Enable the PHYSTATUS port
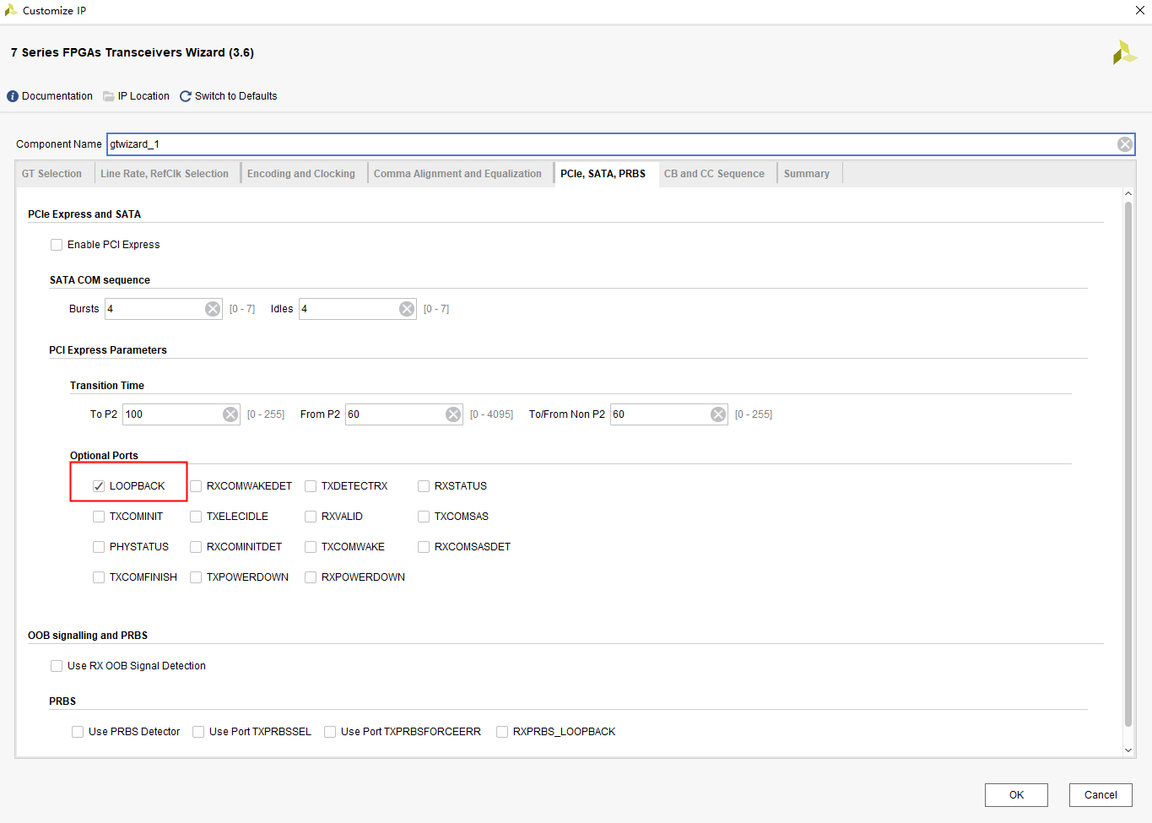This screenshot has height=823, width=1152. 99,547
